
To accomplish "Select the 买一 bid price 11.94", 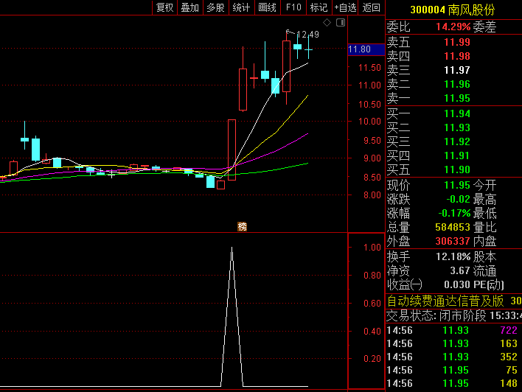I will (456, 113).
